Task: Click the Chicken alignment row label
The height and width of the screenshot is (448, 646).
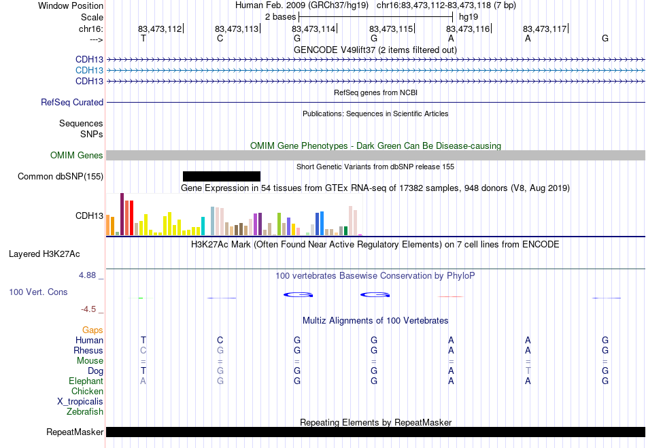Action: 87,391
